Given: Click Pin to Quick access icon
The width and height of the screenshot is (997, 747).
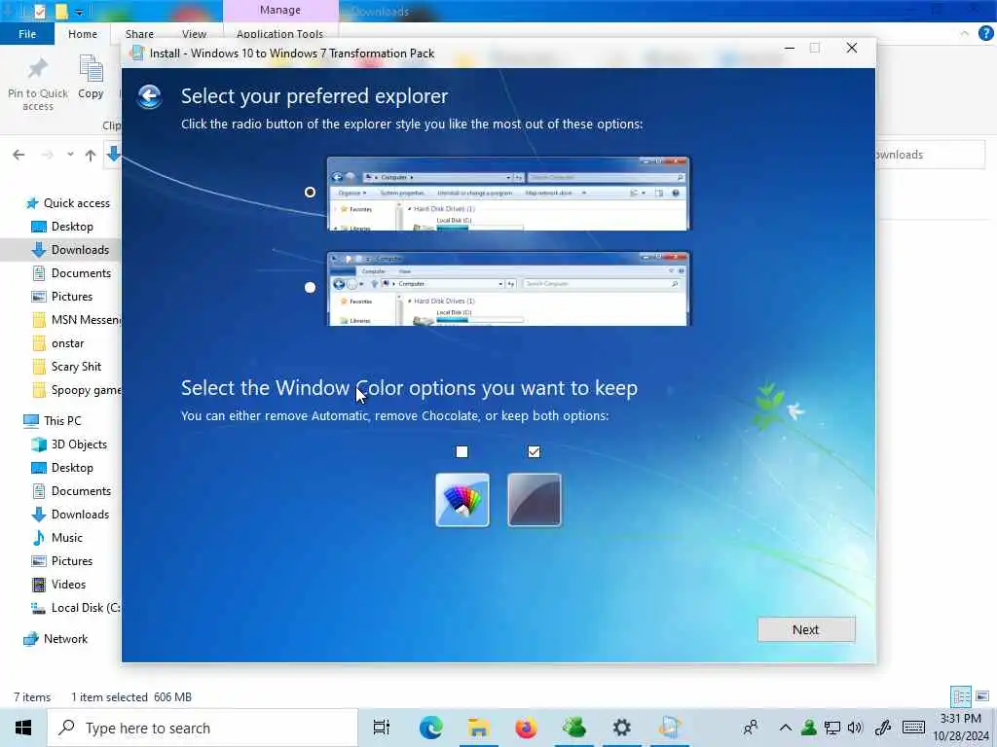Looking at the screenshot, I should 38,84.
